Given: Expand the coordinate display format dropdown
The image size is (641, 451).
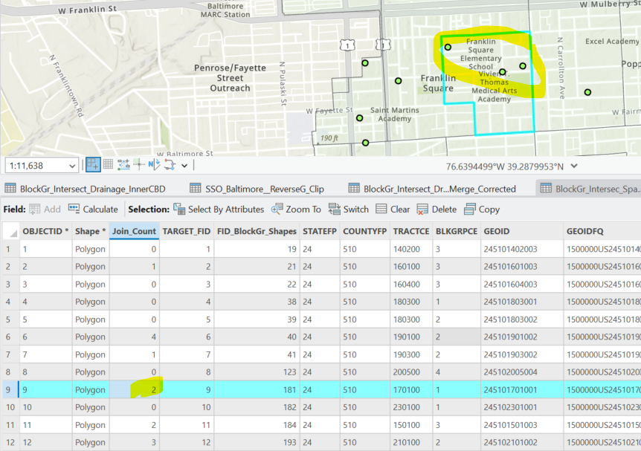Looking at the screenshot, I should 573,166.
